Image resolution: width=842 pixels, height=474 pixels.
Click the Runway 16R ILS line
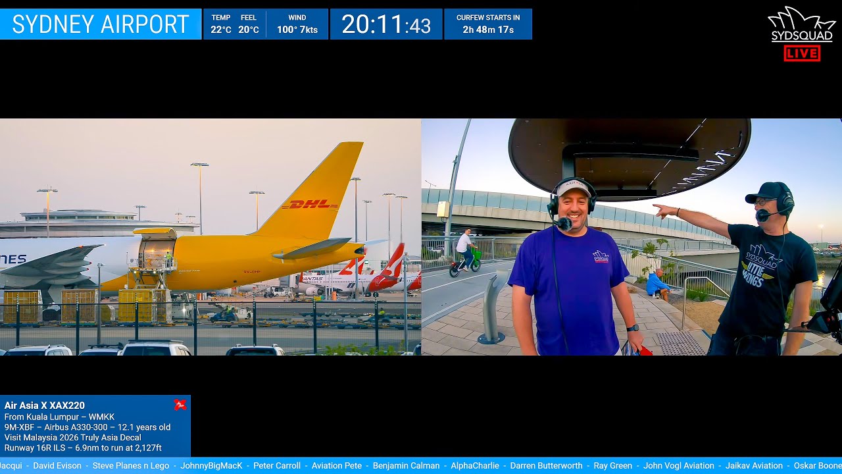tap(83, 448)
